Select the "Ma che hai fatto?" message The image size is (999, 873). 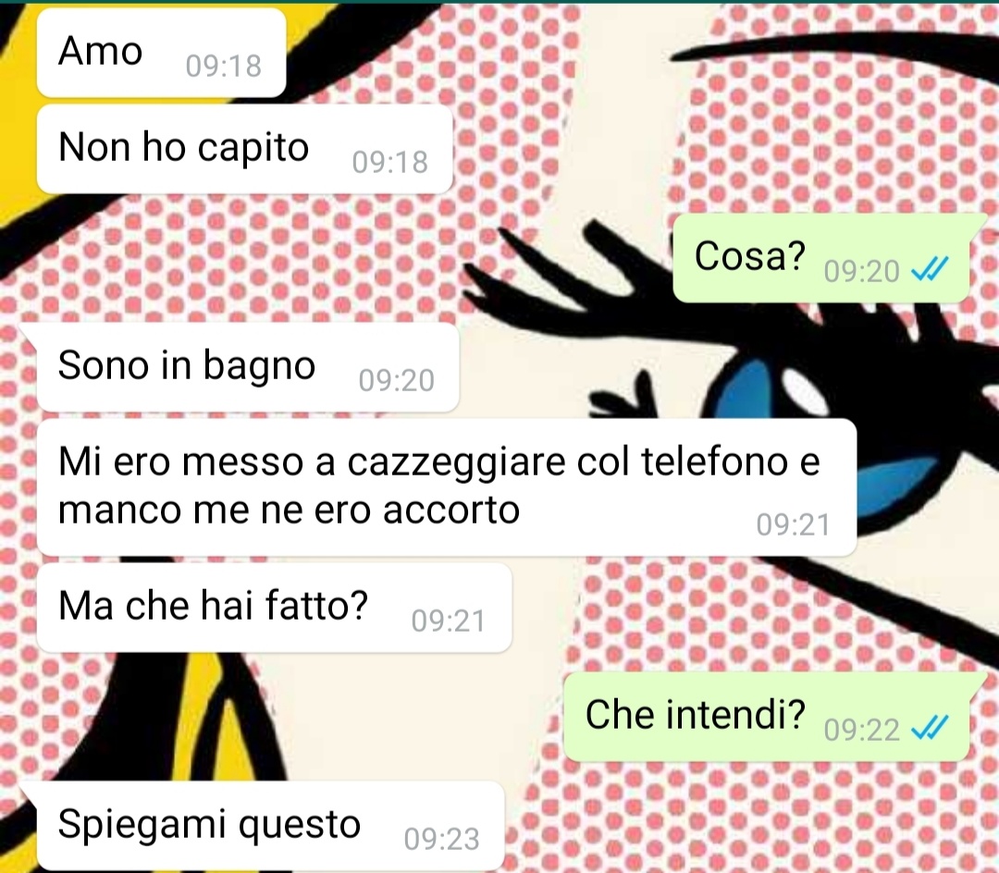(275, 608)
